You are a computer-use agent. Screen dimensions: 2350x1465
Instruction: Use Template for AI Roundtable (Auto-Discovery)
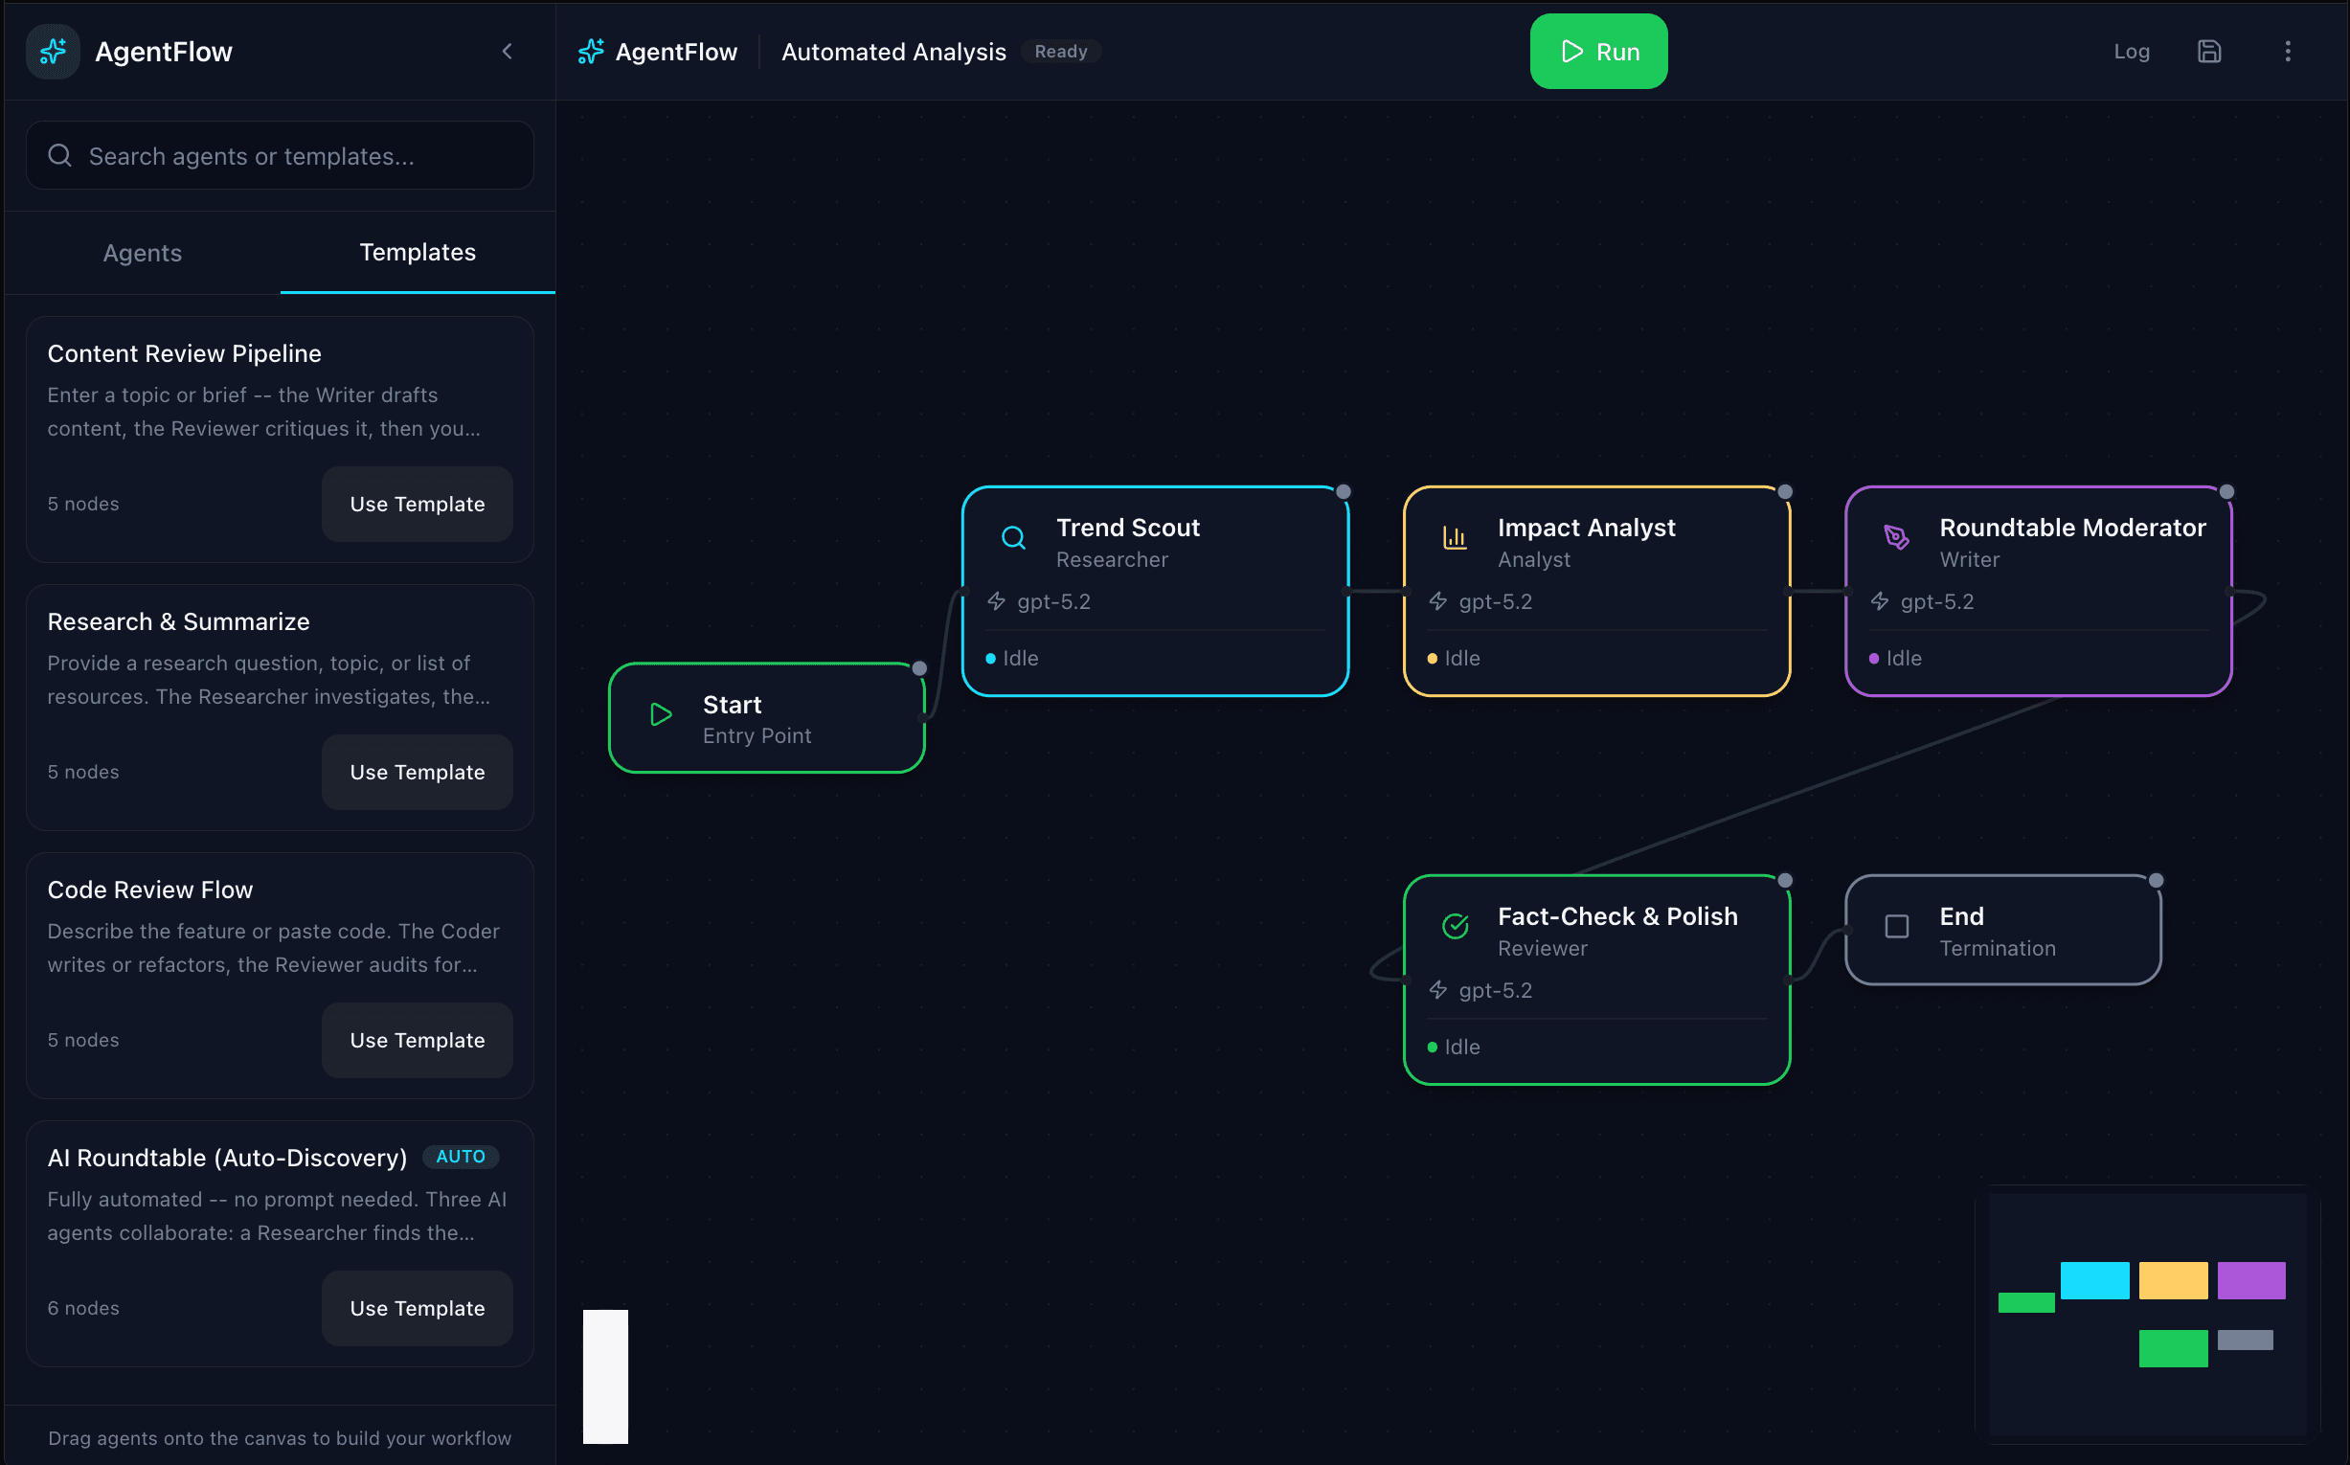click(x=417, y=1307)
